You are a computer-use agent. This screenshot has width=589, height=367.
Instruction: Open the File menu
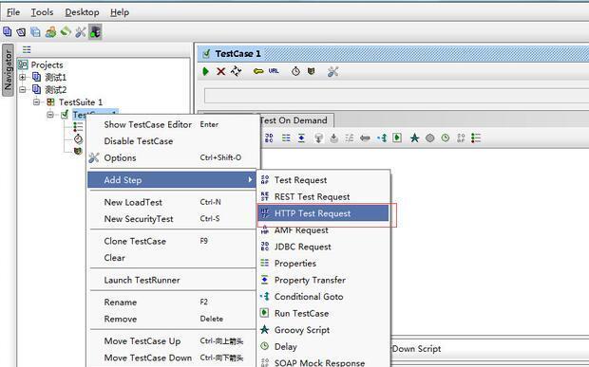[13, 12]
